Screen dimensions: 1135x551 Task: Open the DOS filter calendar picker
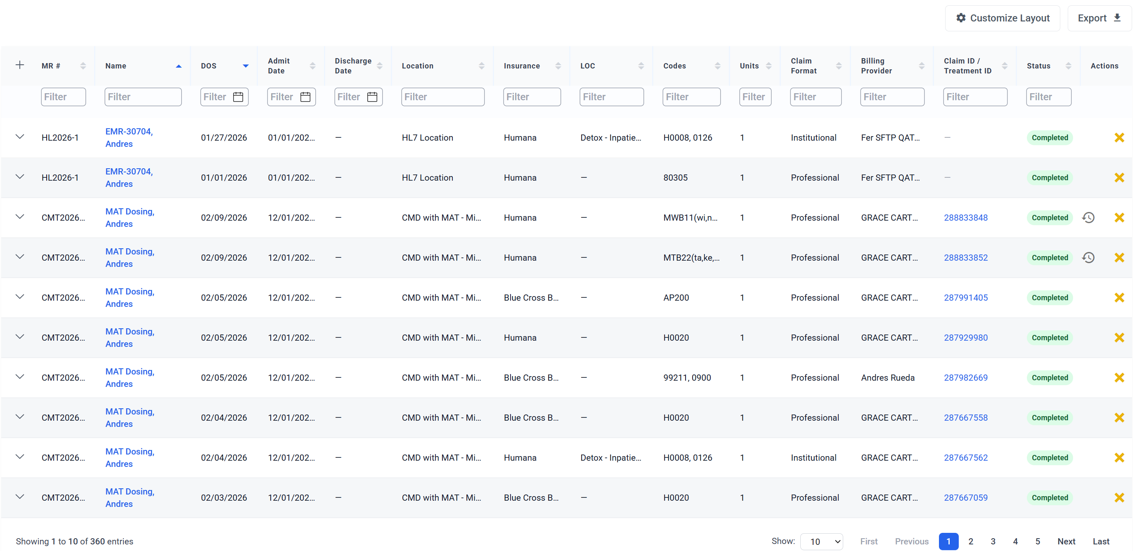click(238, 97)
